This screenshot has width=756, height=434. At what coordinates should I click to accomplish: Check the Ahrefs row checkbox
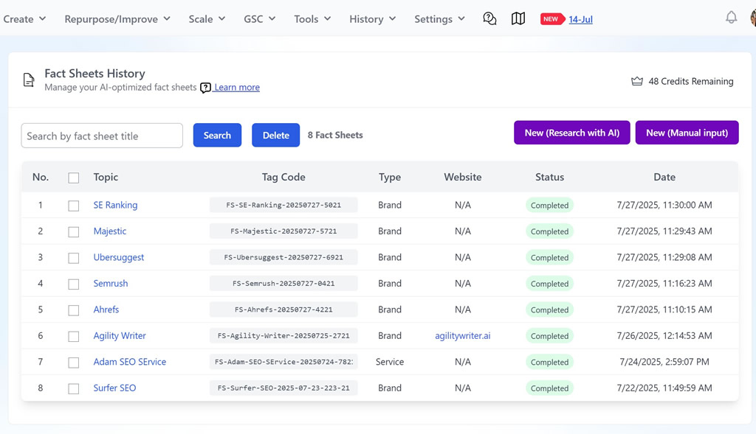click(x=73, y=310)
